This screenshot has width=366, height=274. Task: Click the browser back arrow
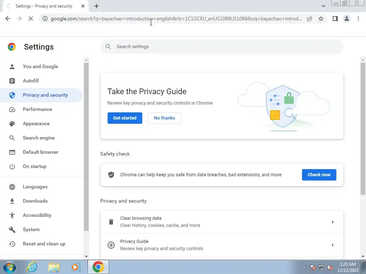point(8,19)
